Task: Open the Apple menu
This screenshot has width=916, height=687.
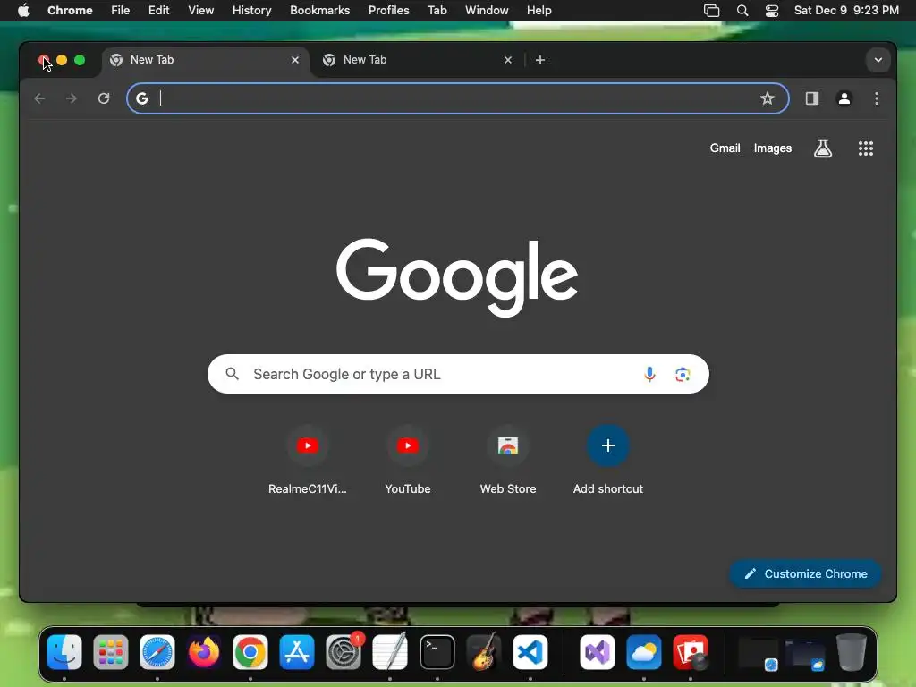Action: tap(23, 11)
